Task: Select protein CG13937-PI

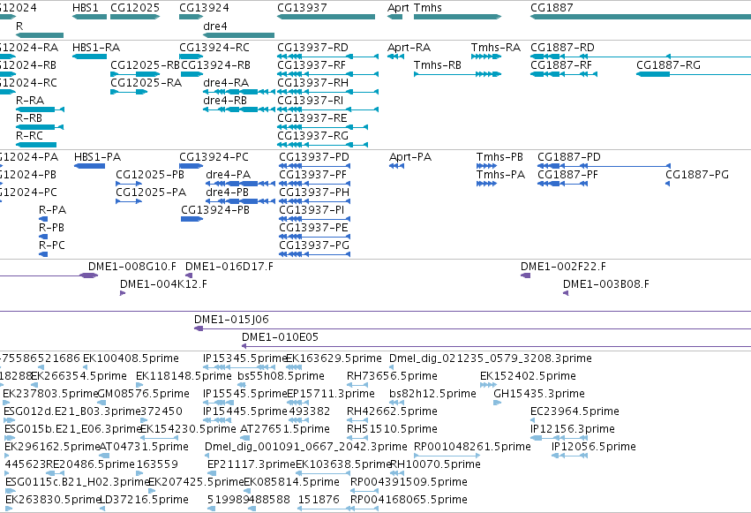Action: (315, 219)
